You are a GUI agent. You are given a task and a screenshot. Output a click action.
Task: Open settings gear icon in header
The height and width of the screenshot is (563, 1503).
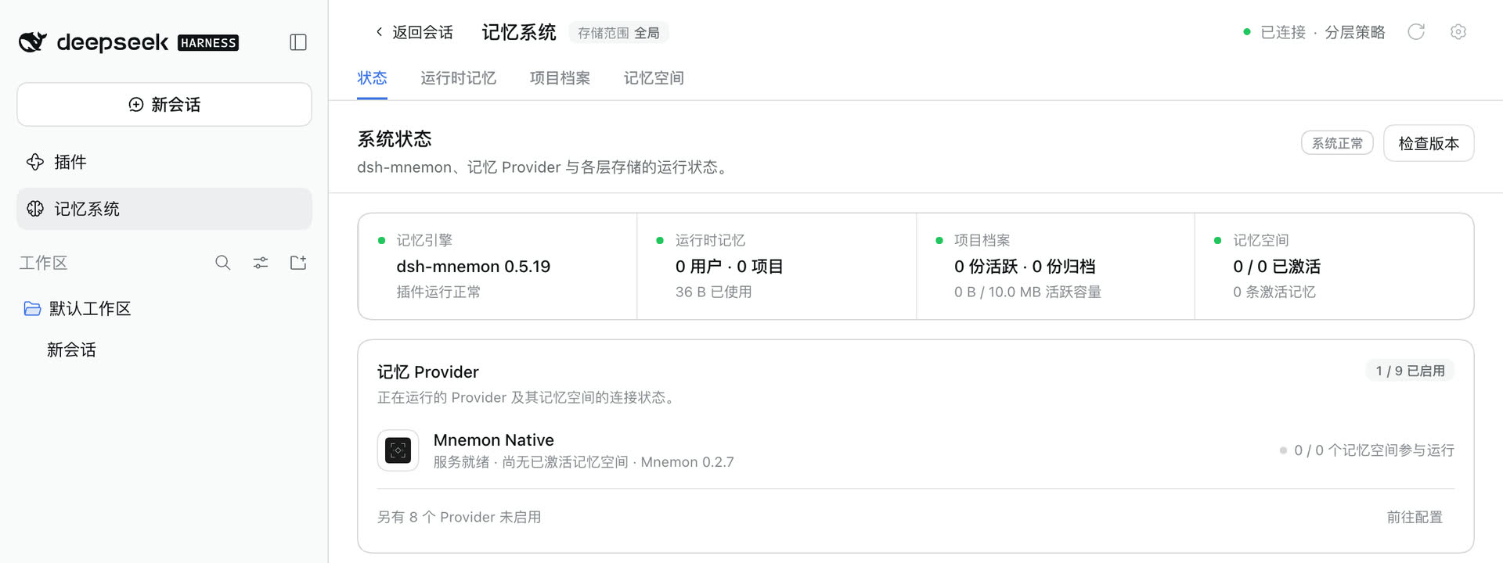pos(1458,32)
